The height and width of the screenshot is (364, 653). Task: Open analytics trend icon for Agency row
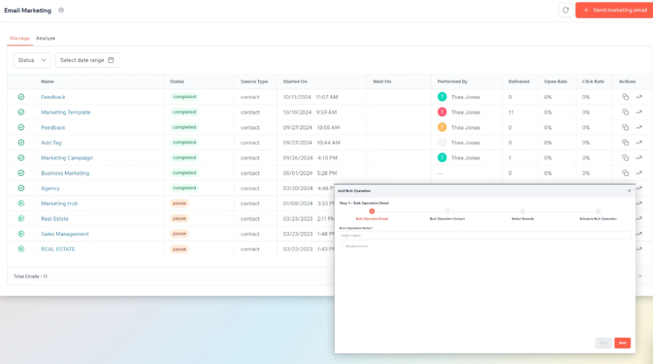pos(639,188)
